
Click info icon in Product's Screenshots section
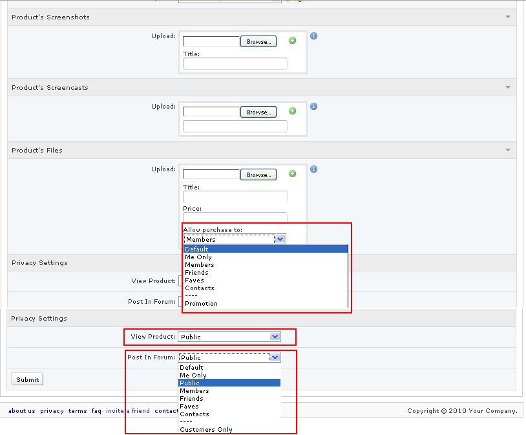pos(313,36)
